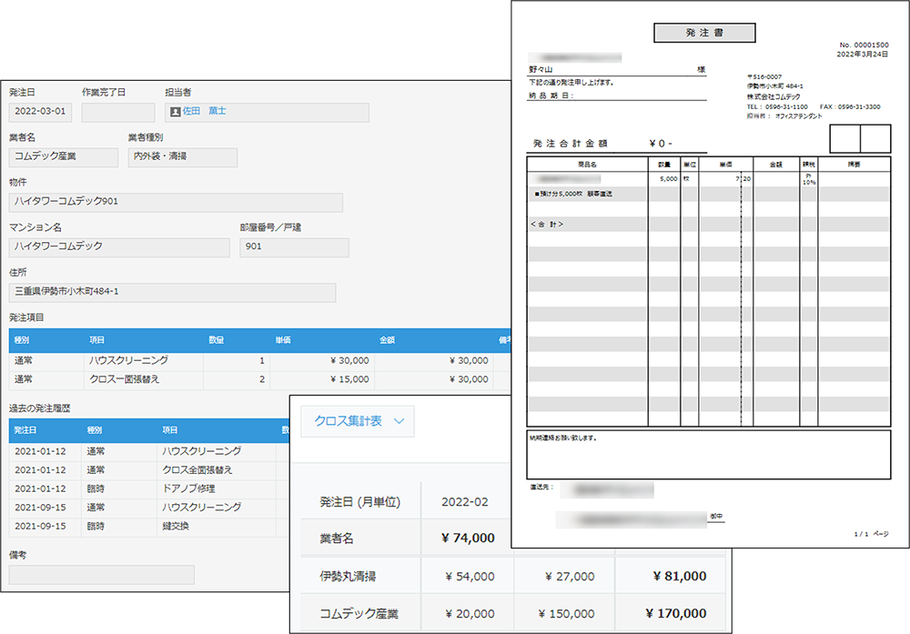Click the 発注書 title header on the document
The width and height of the screenshot is (910, 634).
(703, 33)
